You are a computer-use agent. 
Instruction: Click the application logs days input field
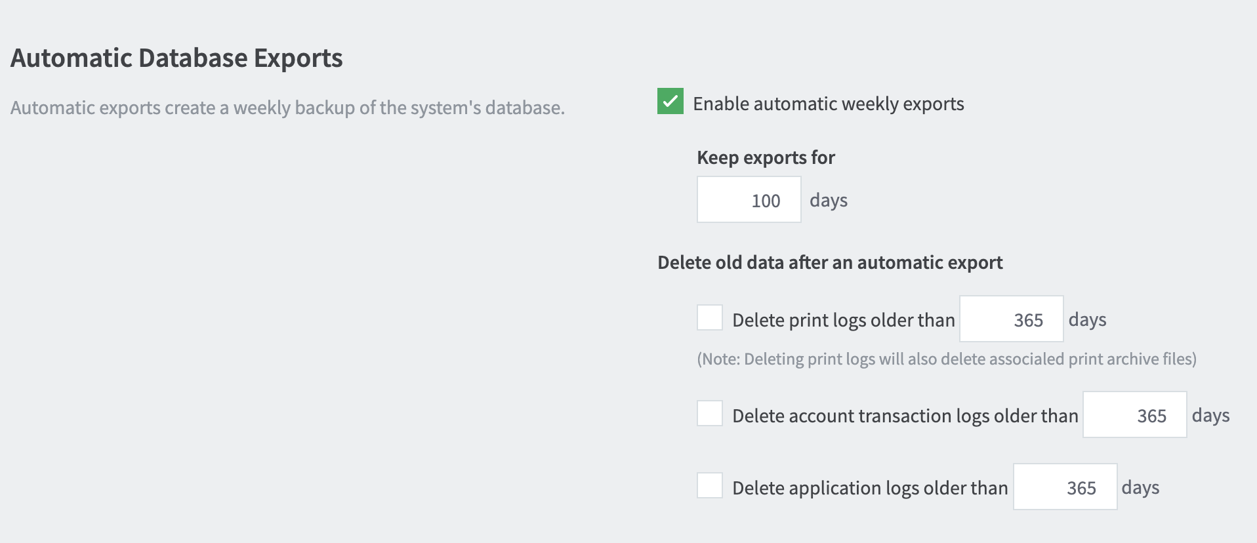[x=1065, y=487]
